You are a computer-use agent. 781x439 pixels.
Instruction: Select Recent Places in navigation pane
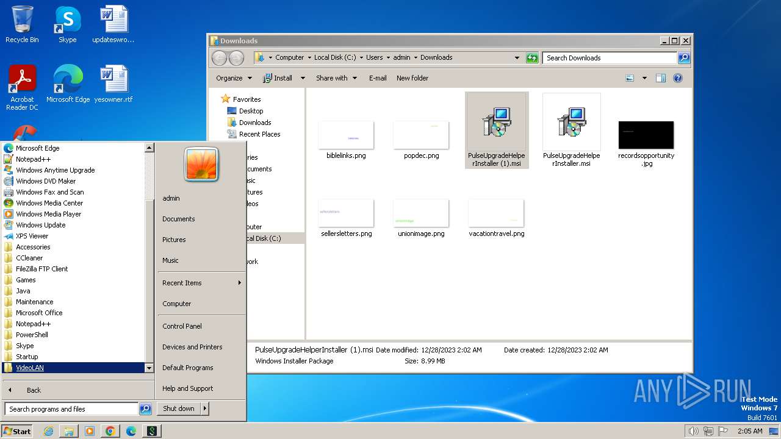click(x=259, y=134)
